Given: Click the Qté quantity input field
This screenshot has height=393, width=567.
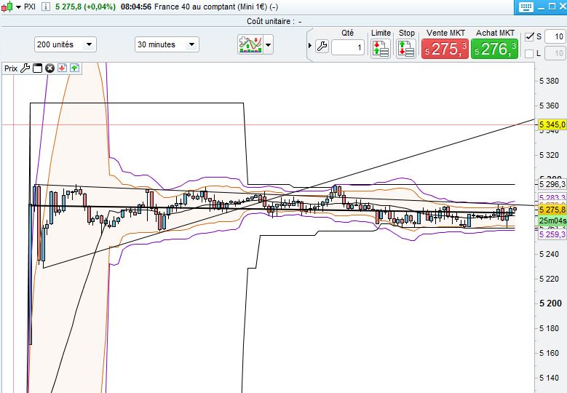Looking at the screenshot, I should [347, 47].
